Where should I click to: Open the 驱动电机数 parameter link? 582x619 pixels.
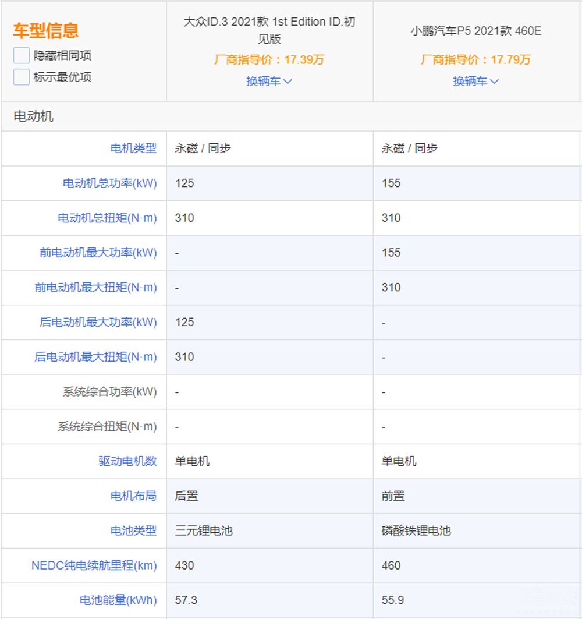tap(127, 461)
